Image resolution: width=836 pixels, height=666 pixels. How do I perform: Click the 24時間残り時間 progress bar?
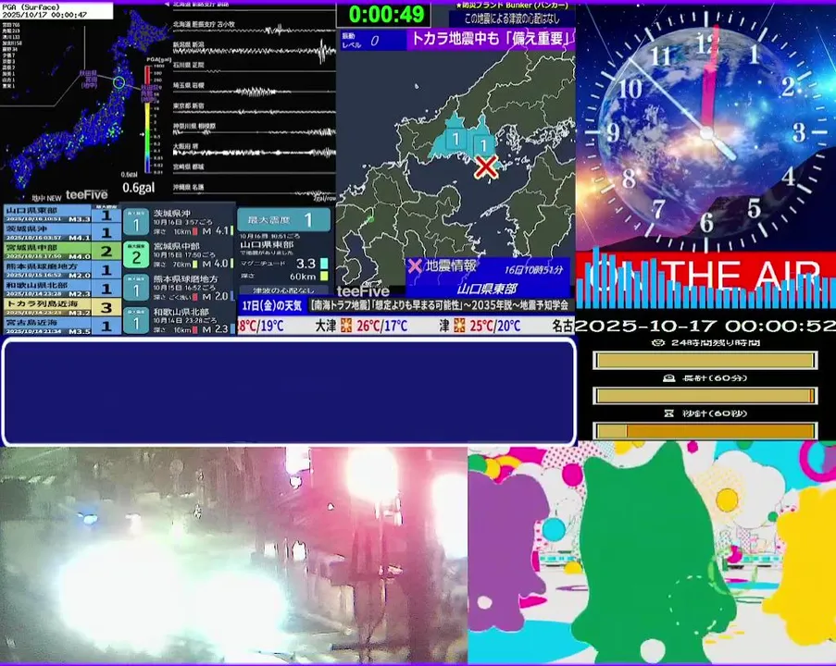(x=705, y=361)
